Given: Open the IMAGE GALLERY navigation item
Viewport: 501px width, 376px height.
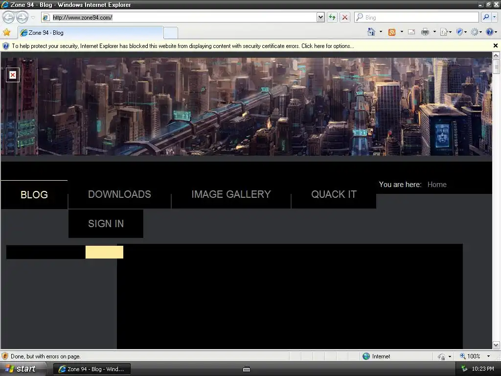Looking at the screenshot, I should pos(231,194).
